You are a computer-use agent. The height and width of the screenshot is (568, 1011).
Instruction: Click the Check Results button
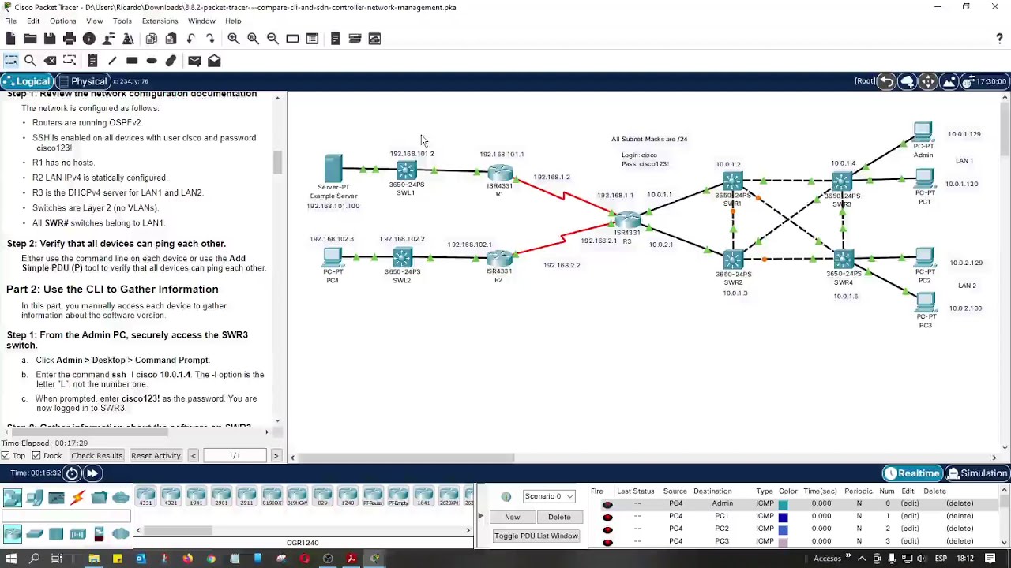point(96,456)
